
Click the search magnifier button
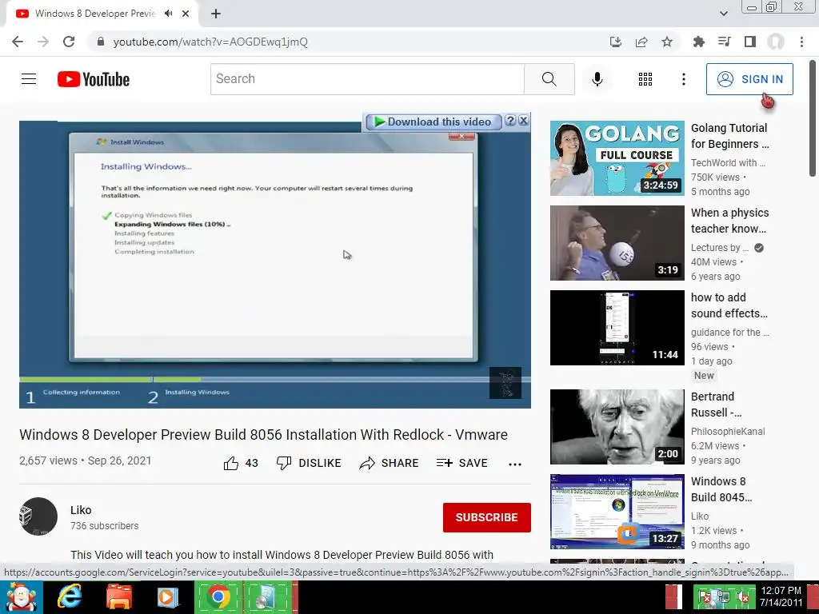click(549, 79)
